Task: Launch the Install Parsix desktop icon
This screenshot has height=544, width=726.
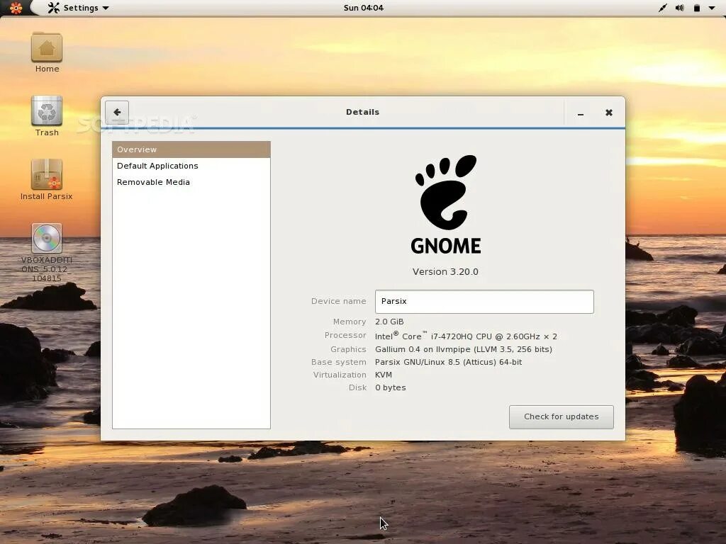Action: coord(46,180)
